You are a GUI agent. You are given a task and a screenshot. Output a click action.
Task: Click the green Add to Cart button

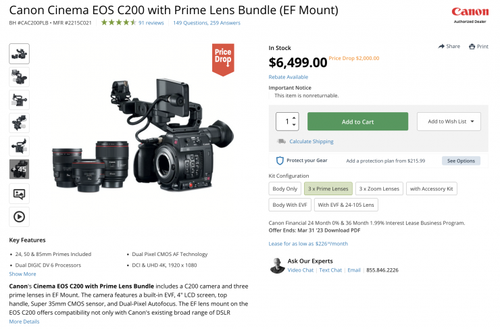357,122
